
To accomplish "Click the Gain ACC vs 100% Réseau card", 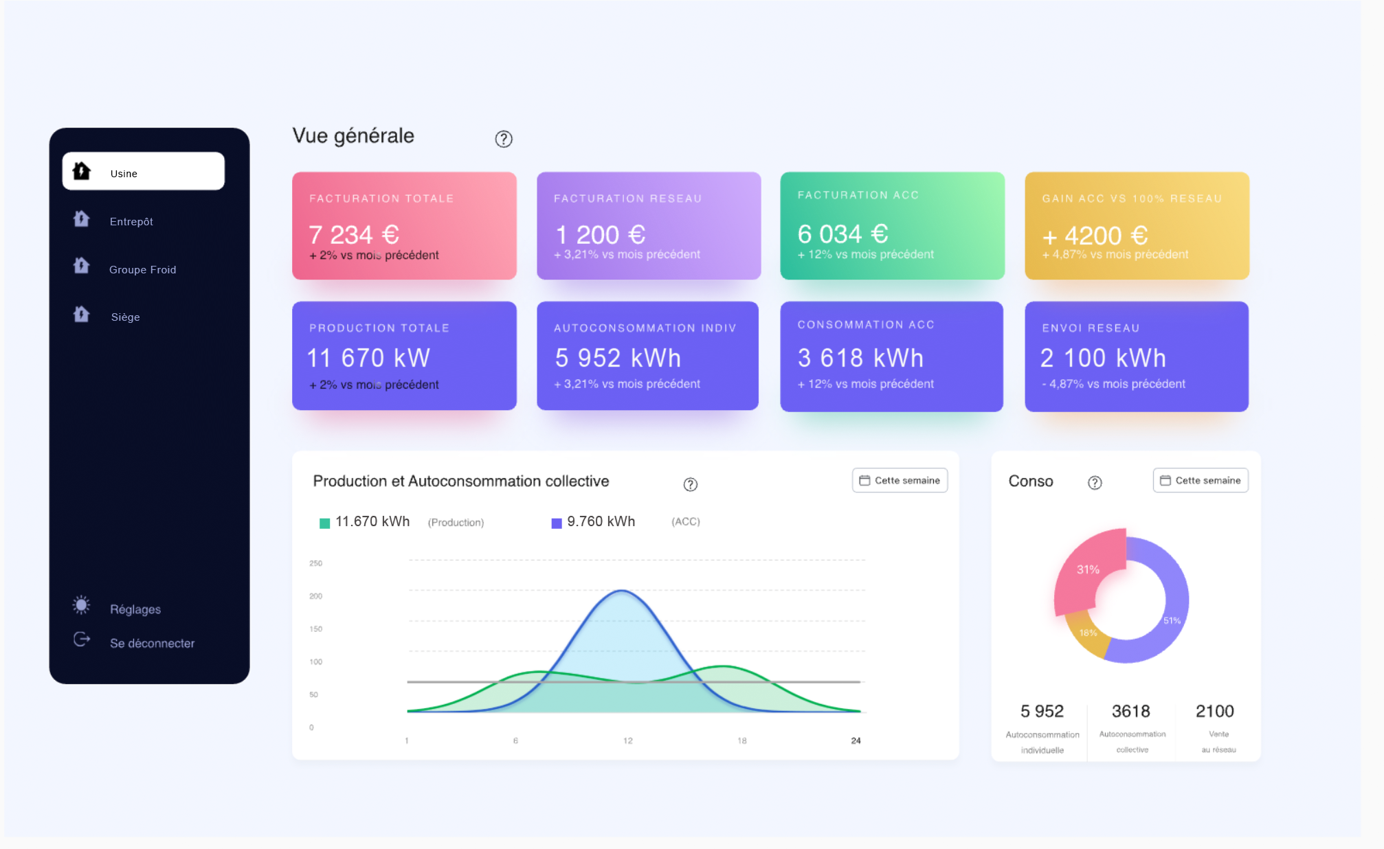I will (1137, 226).
